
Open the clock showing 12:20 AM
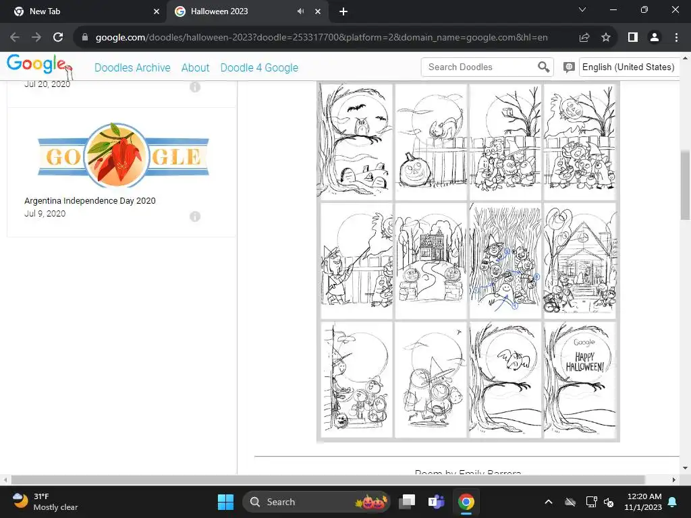coord(643,502)
